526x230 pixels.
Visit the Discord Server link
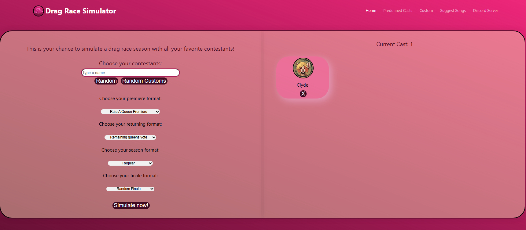(485, 11)
